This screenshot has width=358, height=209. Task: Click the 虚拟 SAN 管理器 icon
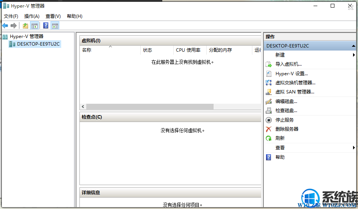click(x=269, y=92)
